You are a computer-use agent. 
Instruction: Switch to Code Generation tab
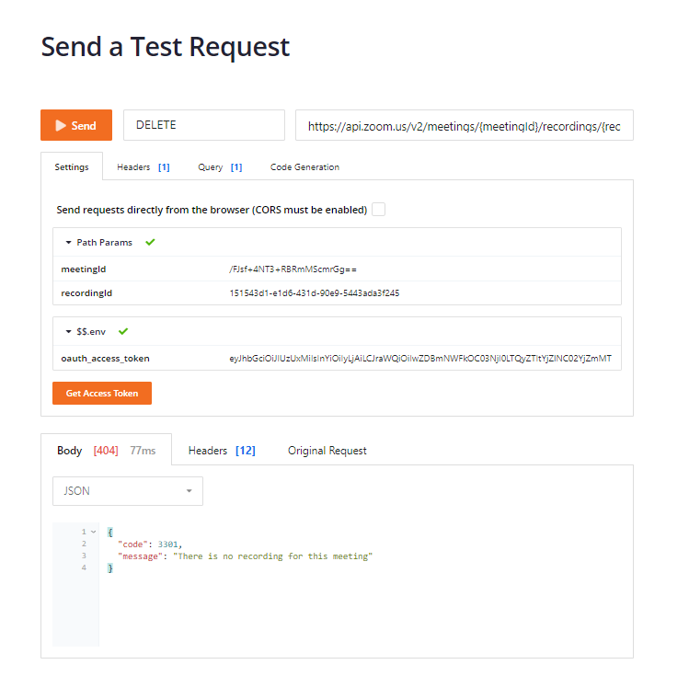[304, 166]
